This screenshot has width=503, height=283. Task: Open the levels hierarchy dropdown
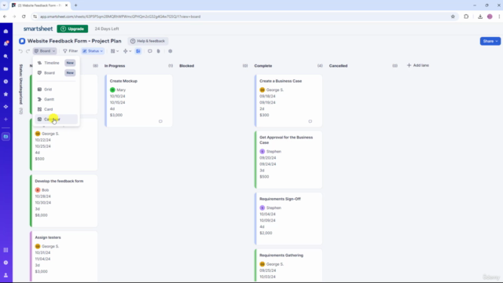pyautogui.click(x=127, y=51)
